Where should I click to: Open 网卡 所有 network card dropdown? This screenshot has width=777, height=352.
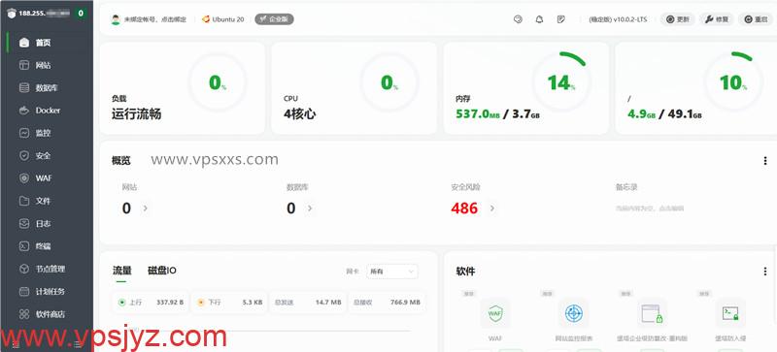(x=391, y=272)
